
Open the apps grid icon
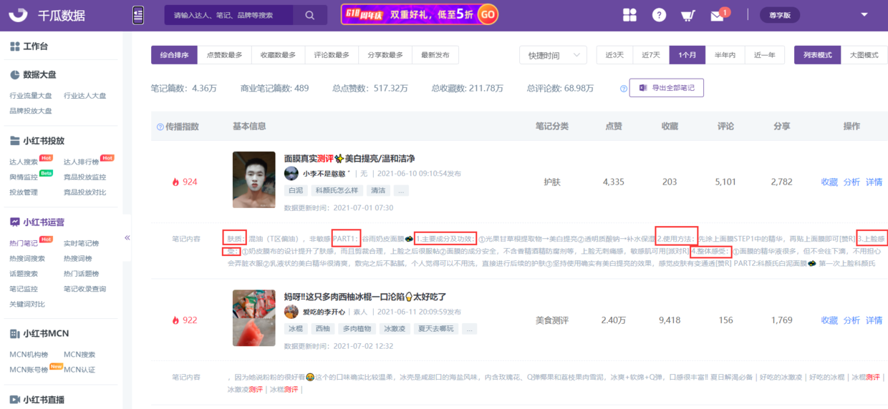click(629, 15)
